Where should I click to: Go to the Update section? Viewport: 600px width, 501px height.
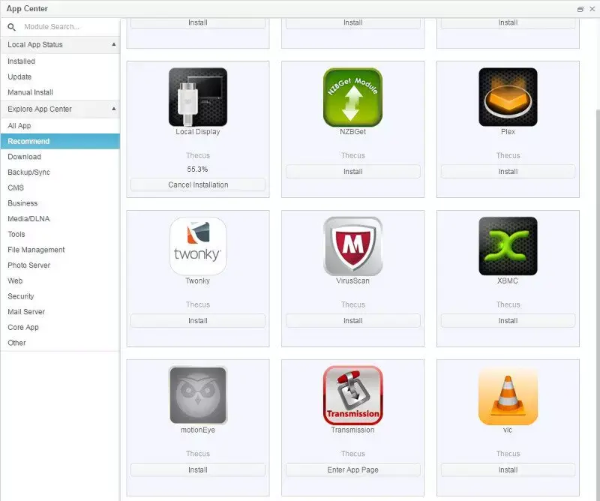tap(60, 76)
